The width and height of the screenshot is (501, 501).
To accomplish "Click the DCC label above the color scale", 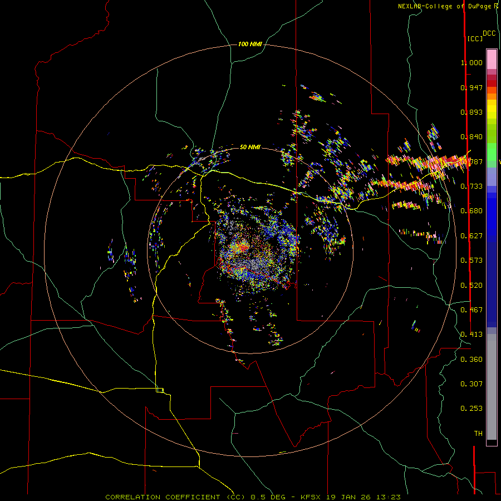I will [489, 33].
